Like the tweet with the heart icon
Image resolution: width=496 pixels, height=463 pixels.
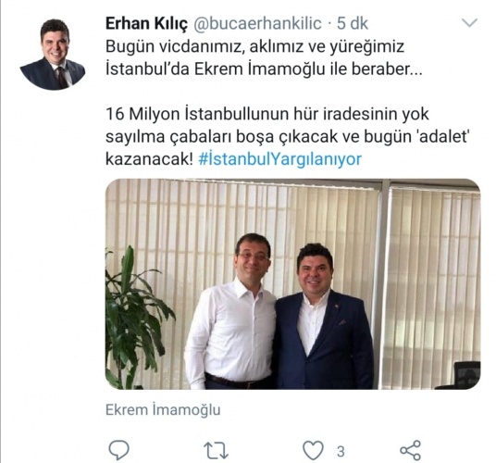(x=313, y=450)
